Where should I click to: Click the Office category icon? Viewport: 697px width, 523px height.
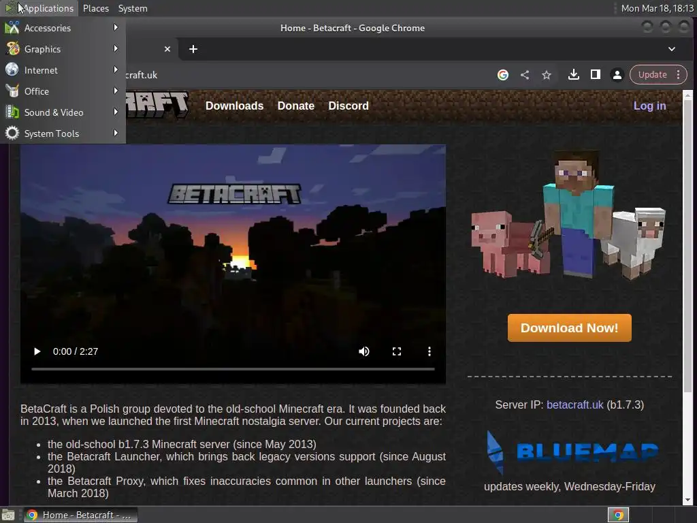pos(12,91)
